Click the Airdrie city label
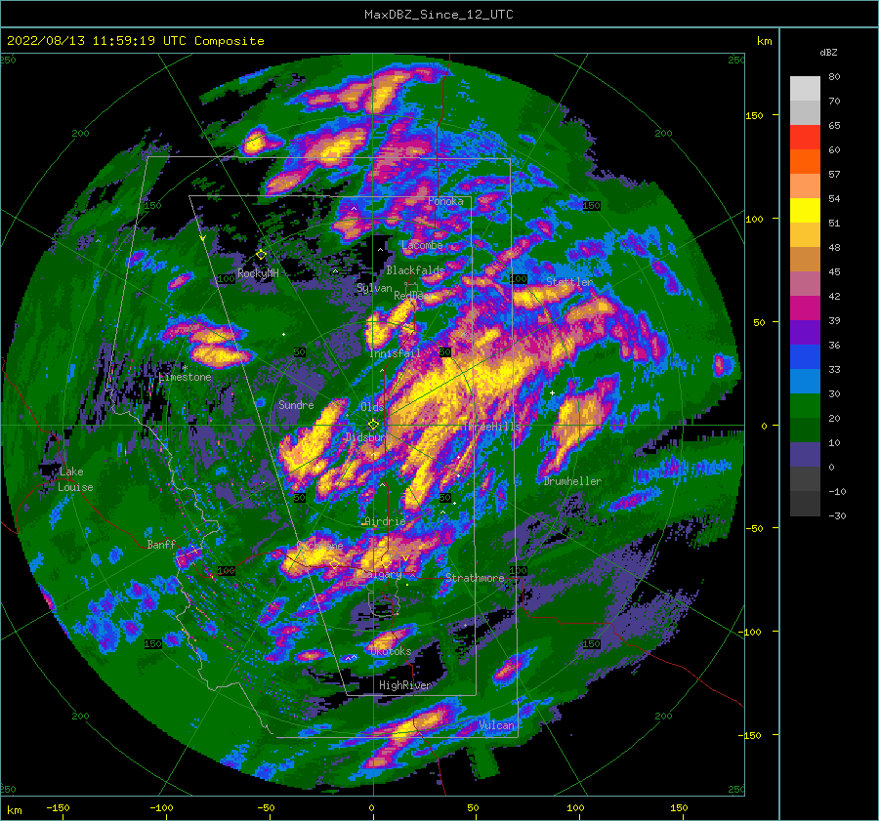This screenshot has height=821, width=879. coord(385,521)
